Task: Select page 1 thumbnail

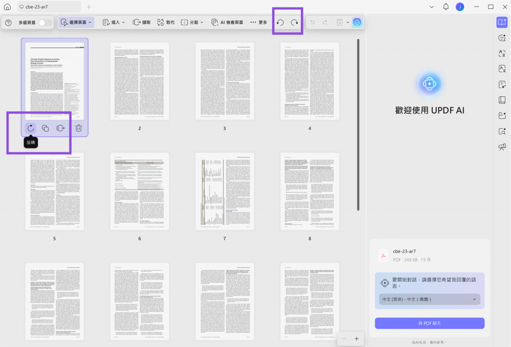Action: (54, 81)
